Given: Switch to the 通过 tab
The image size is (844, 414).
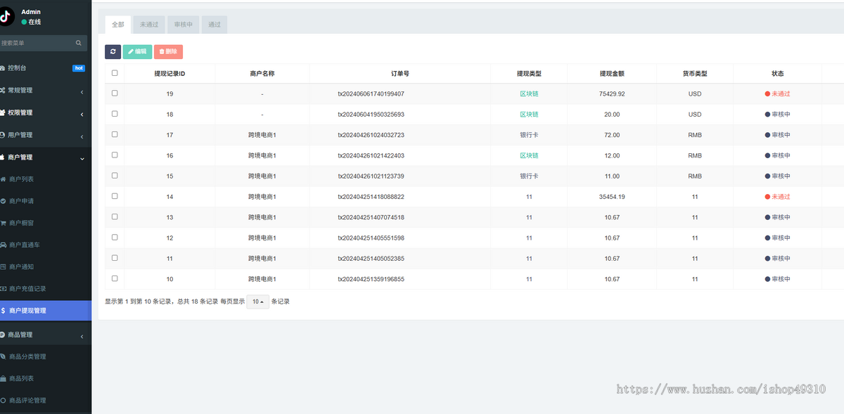Looking at the screenshot, I should 215,25.
